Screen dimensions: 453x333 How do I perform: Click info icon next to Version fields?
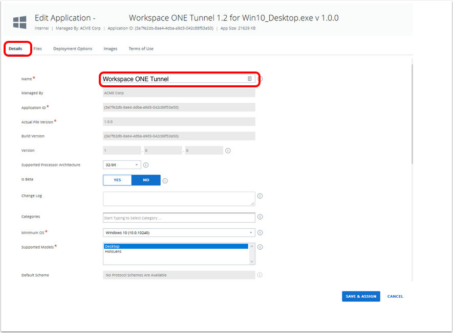click(228, 151)
